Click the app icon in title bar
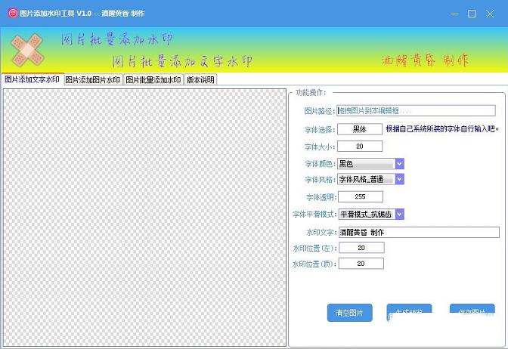The image size is (508, 349). coord(11,13)
